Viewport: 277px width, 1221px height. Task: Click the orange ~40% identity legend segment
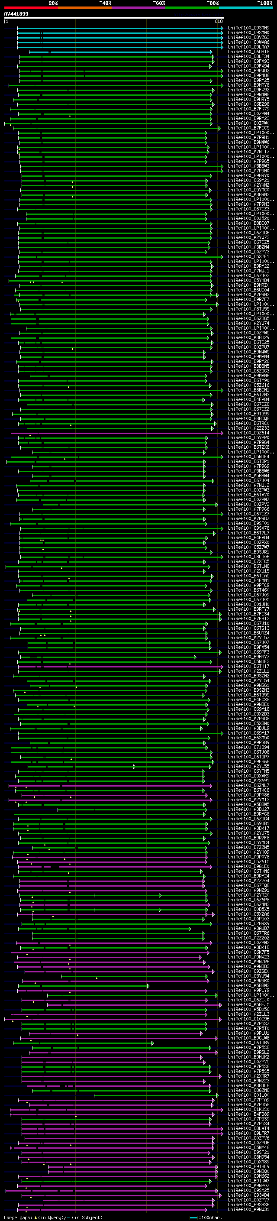coord(85,8)
